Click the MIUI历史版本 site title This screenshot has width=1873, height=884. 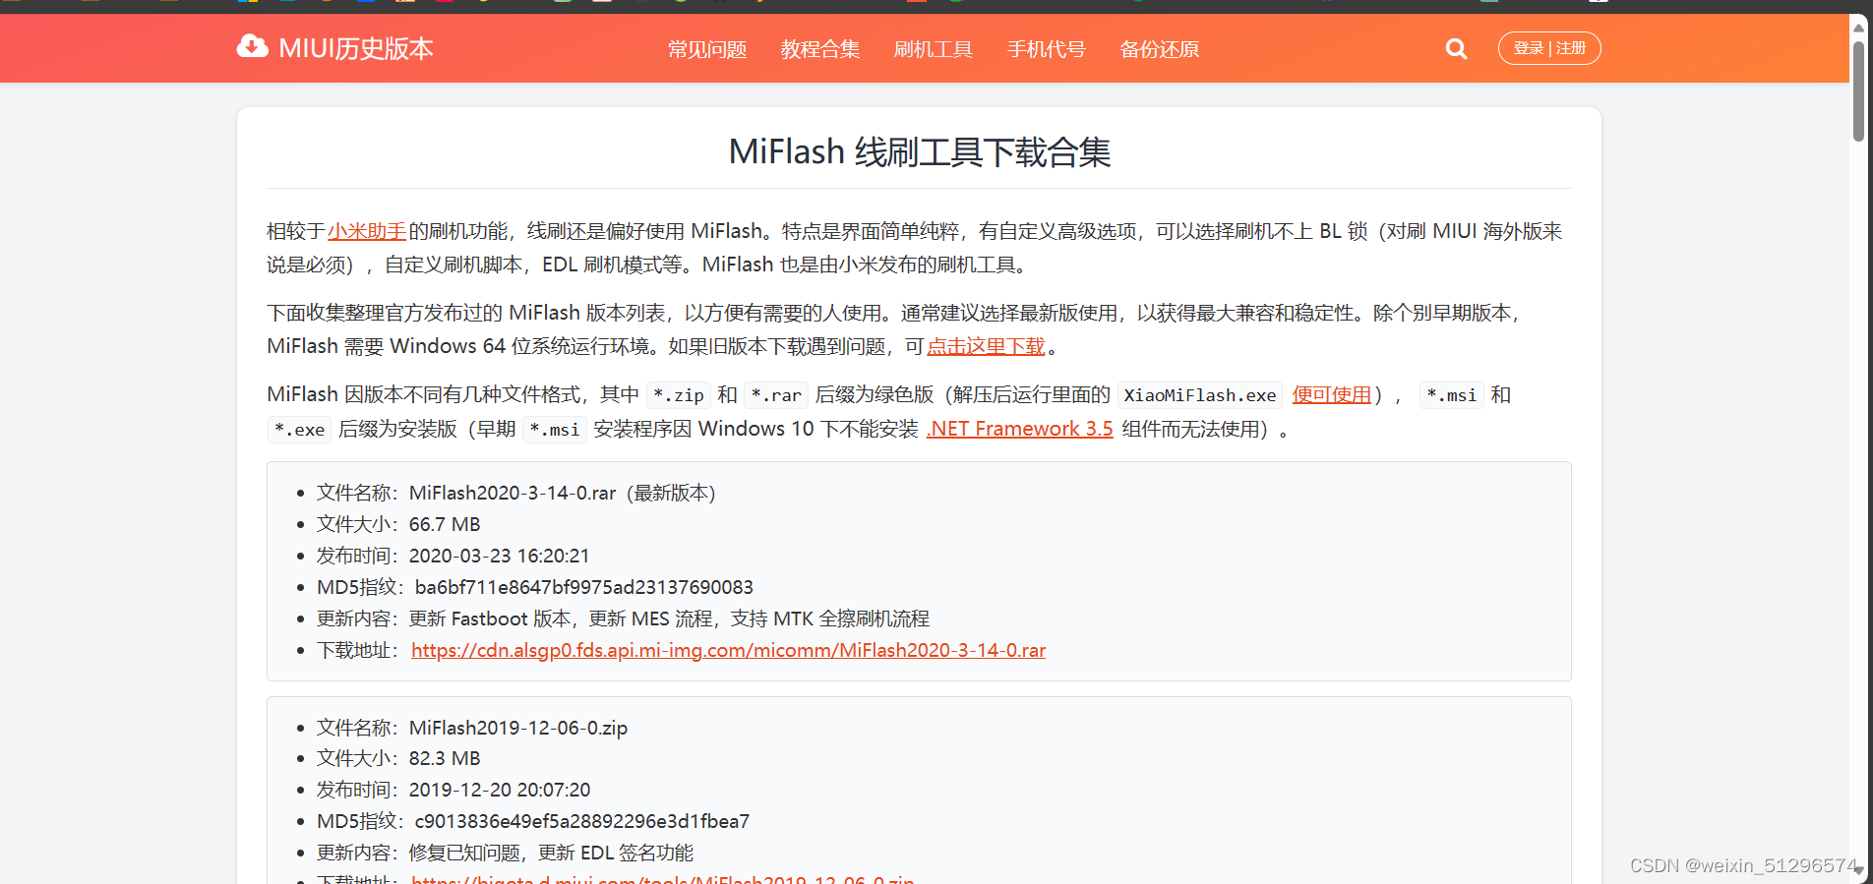(356, 48)
